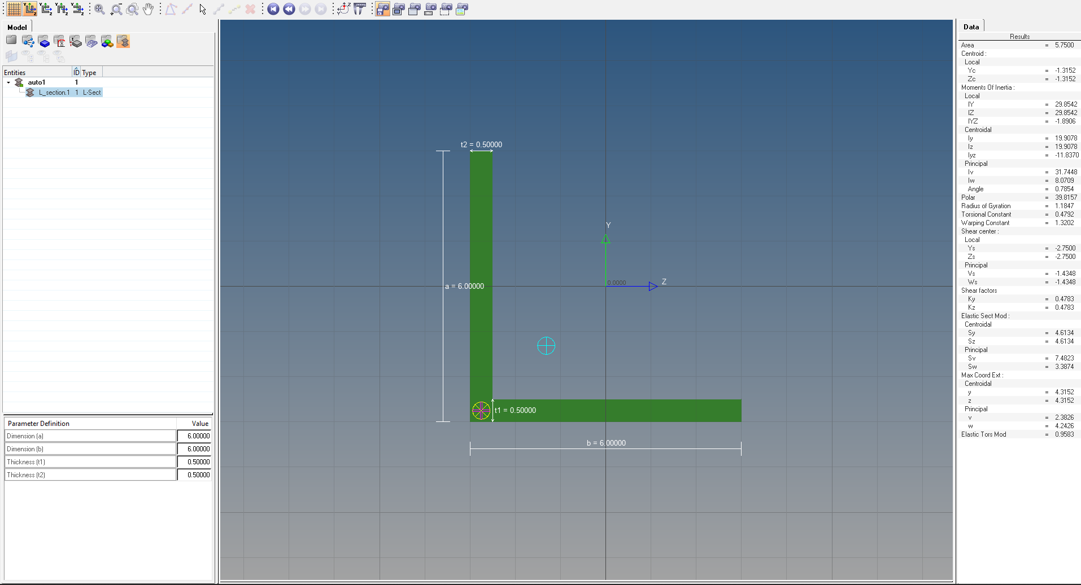Select the arrow pointer tool
This screenshot has width=1081, height=585.
(203, 9)
